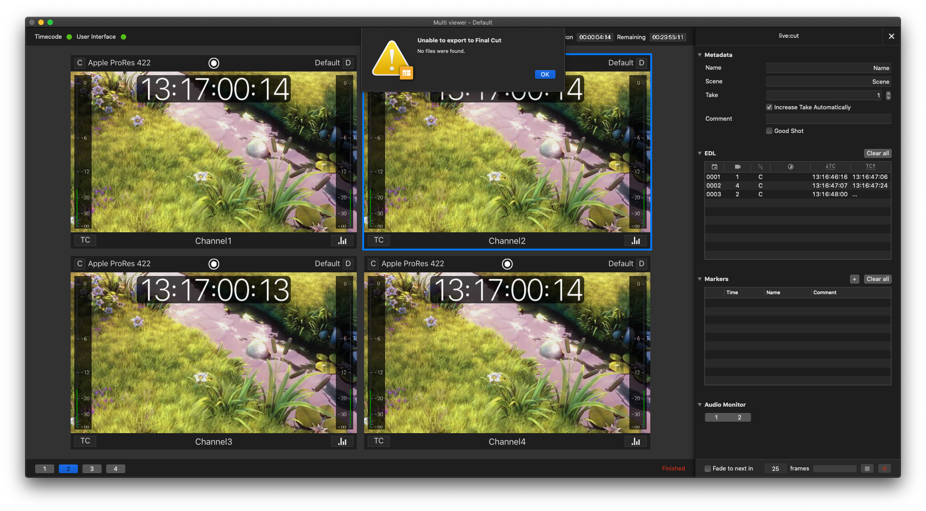This screenshot has height=511, width=926.
Task: Click the D icon above Channel3
Action: [348, 264]
